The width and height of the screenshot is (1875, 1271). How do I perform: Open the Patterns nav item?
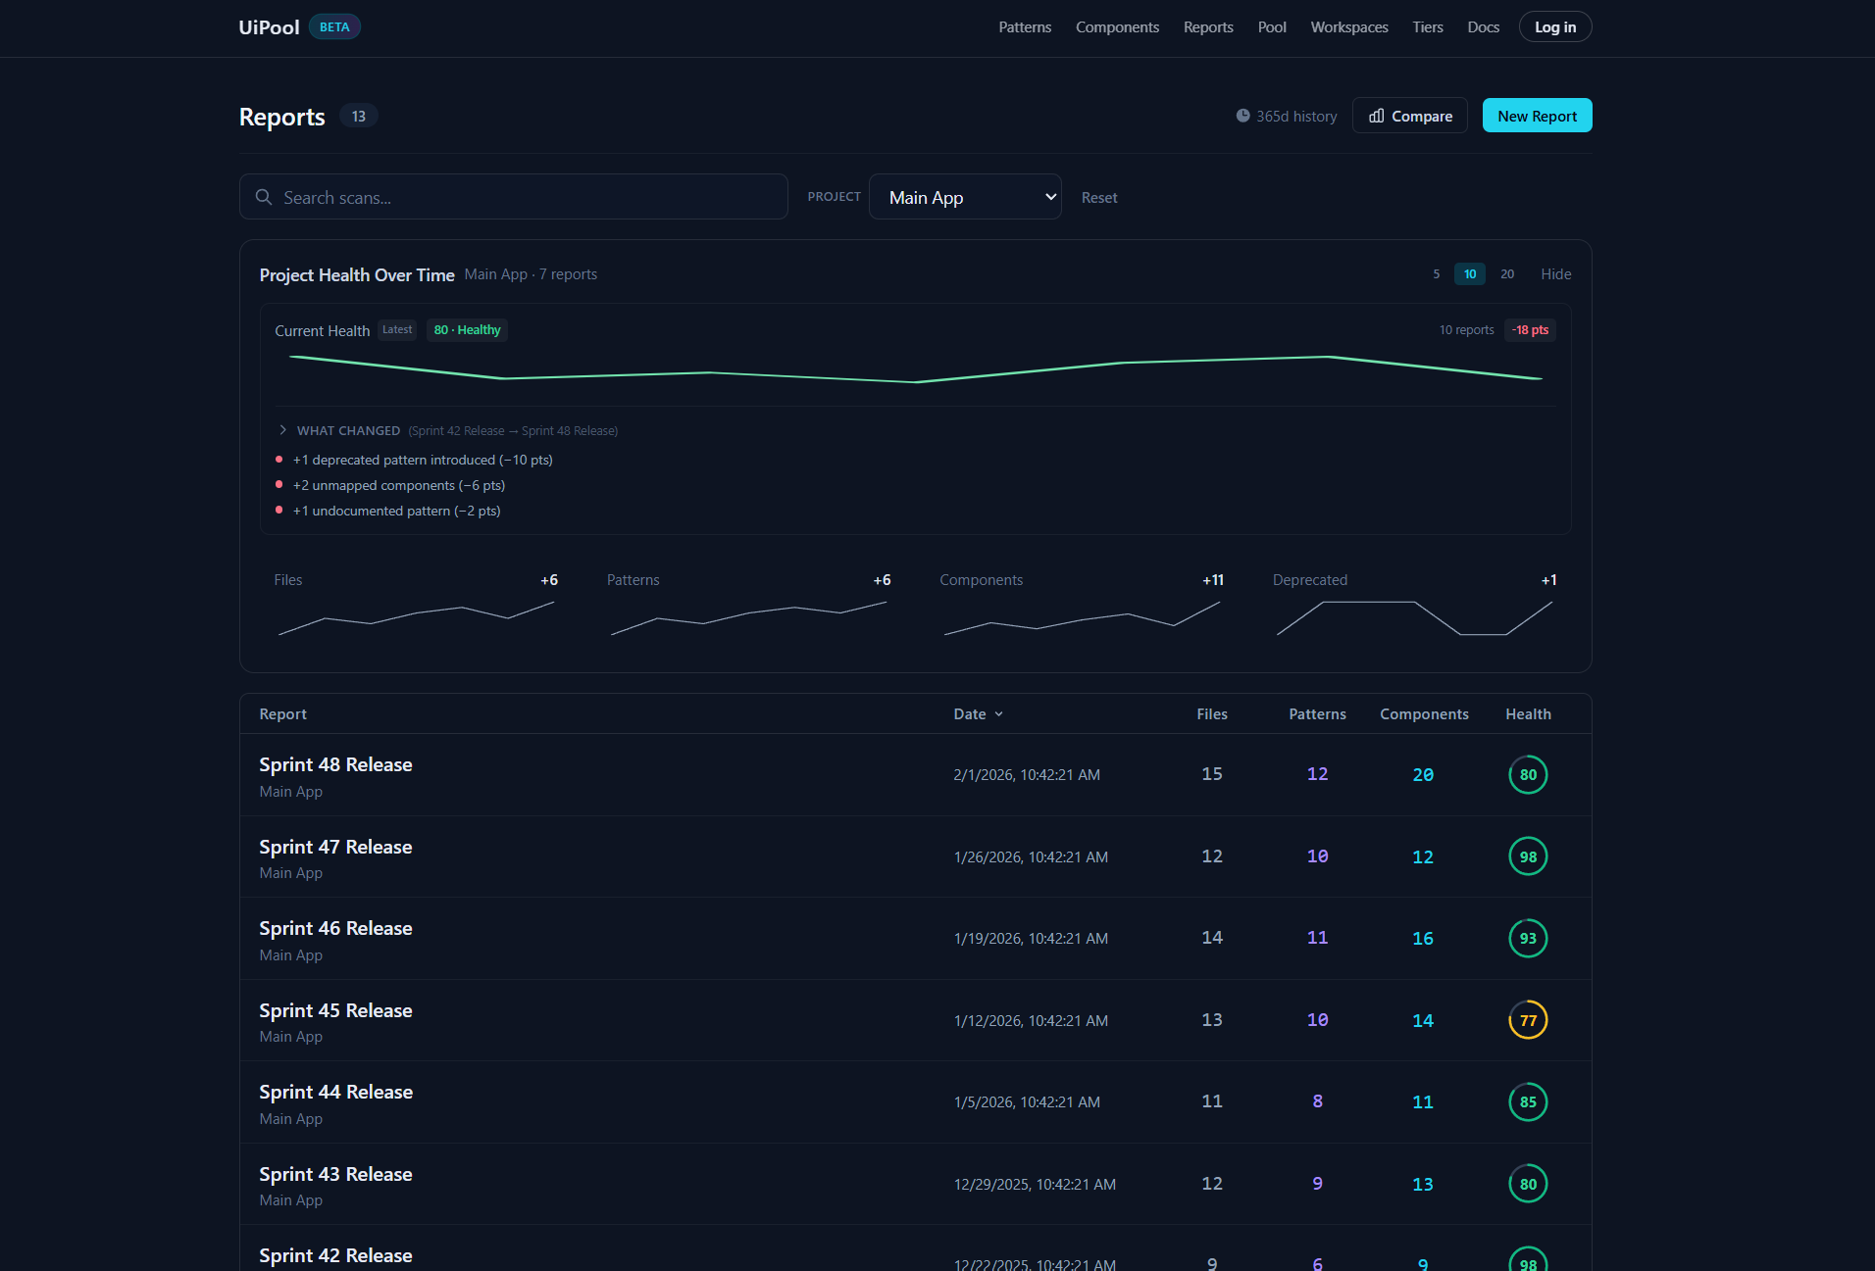[1025, 27]
